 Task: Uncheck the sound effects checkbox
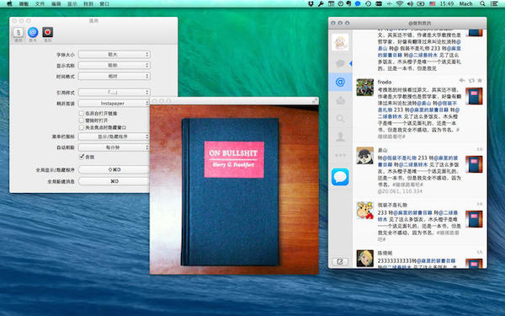82,157
